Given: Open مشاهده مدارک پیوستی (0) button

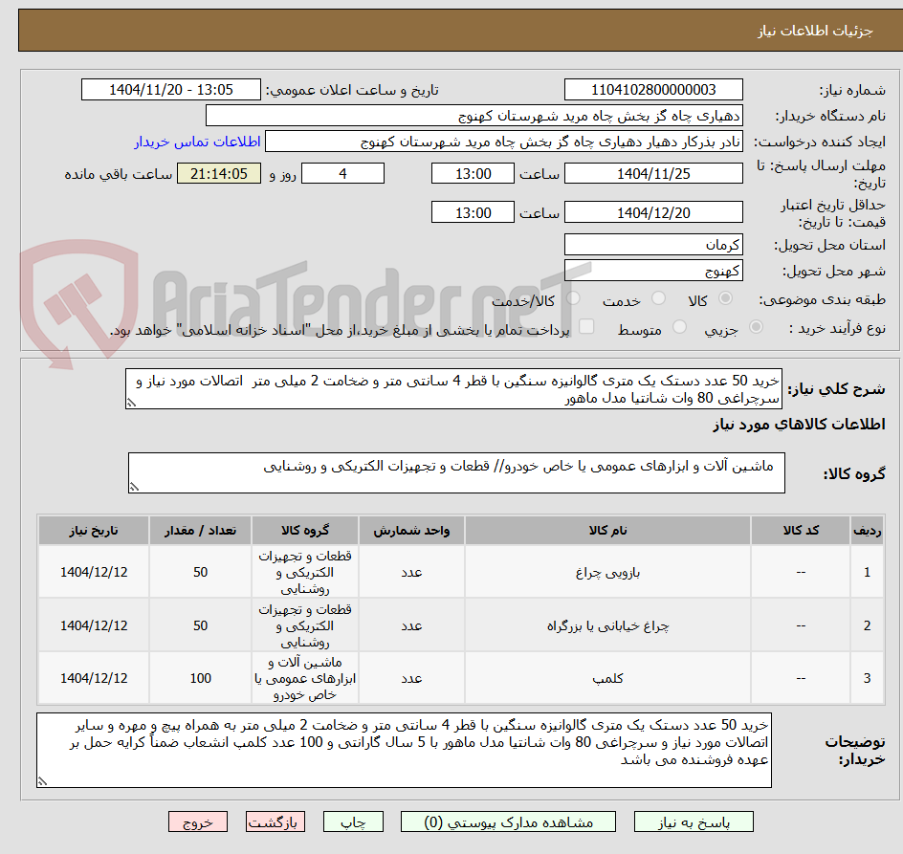Looking at the screenshot, I should coord(508,822).
